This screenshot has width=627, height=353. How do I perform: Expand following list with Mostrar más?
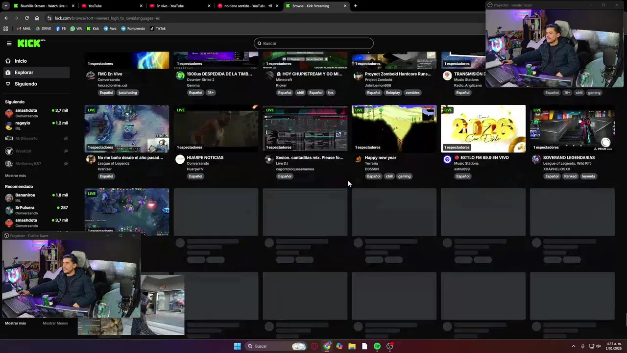pos(15,176)
